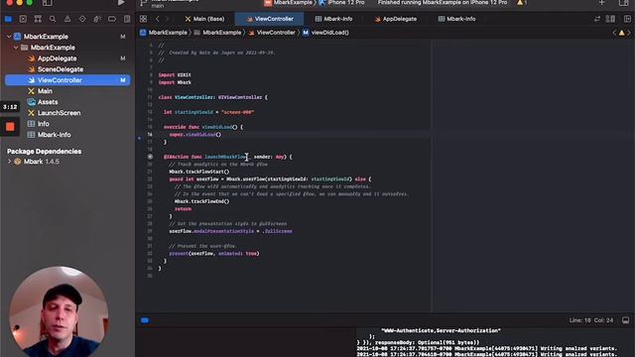Add editor on right icon

(x=627, y=19)
